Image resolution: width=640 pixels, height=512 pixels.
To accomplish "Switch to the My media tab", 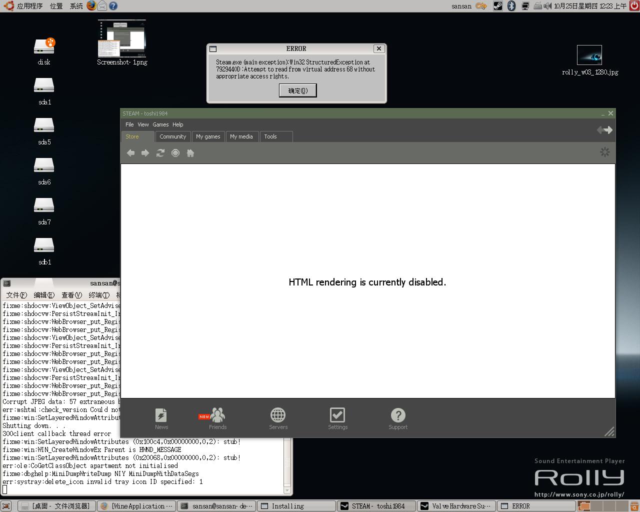I will (241, 136).
